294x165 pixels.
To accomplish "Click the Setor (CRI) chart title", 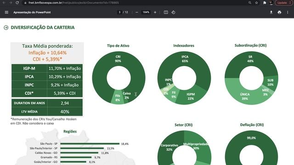I will [184, 125].
